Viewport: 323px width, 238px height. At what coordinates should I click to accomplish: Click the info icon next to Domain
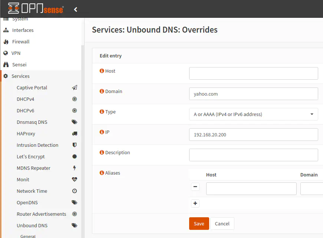coord(102,91)
